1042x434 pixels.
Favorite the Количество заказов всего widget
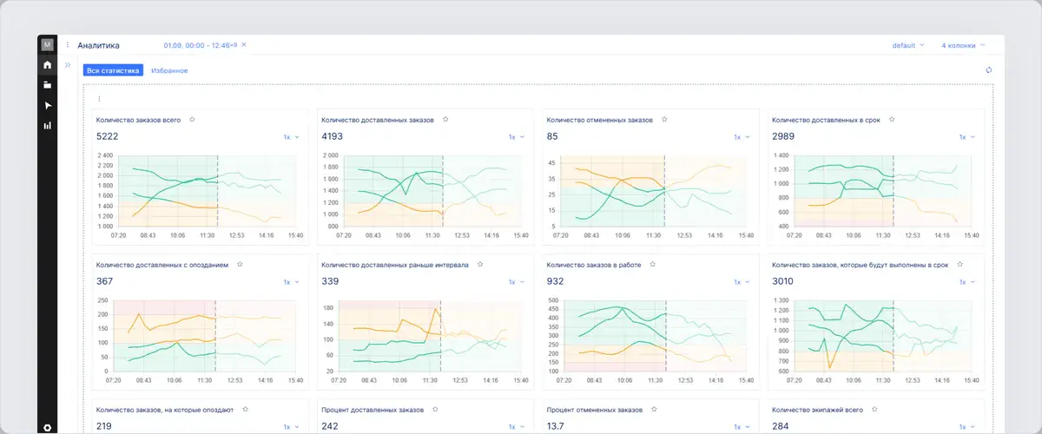pos(193,120)
